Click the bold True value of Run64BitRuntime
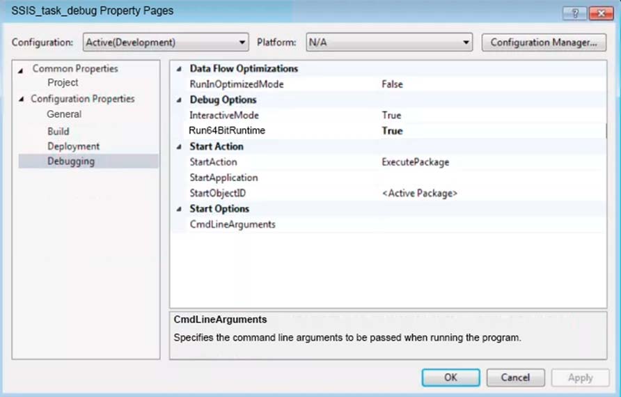The width and height of the screenshot is (621, 397). 392,131
